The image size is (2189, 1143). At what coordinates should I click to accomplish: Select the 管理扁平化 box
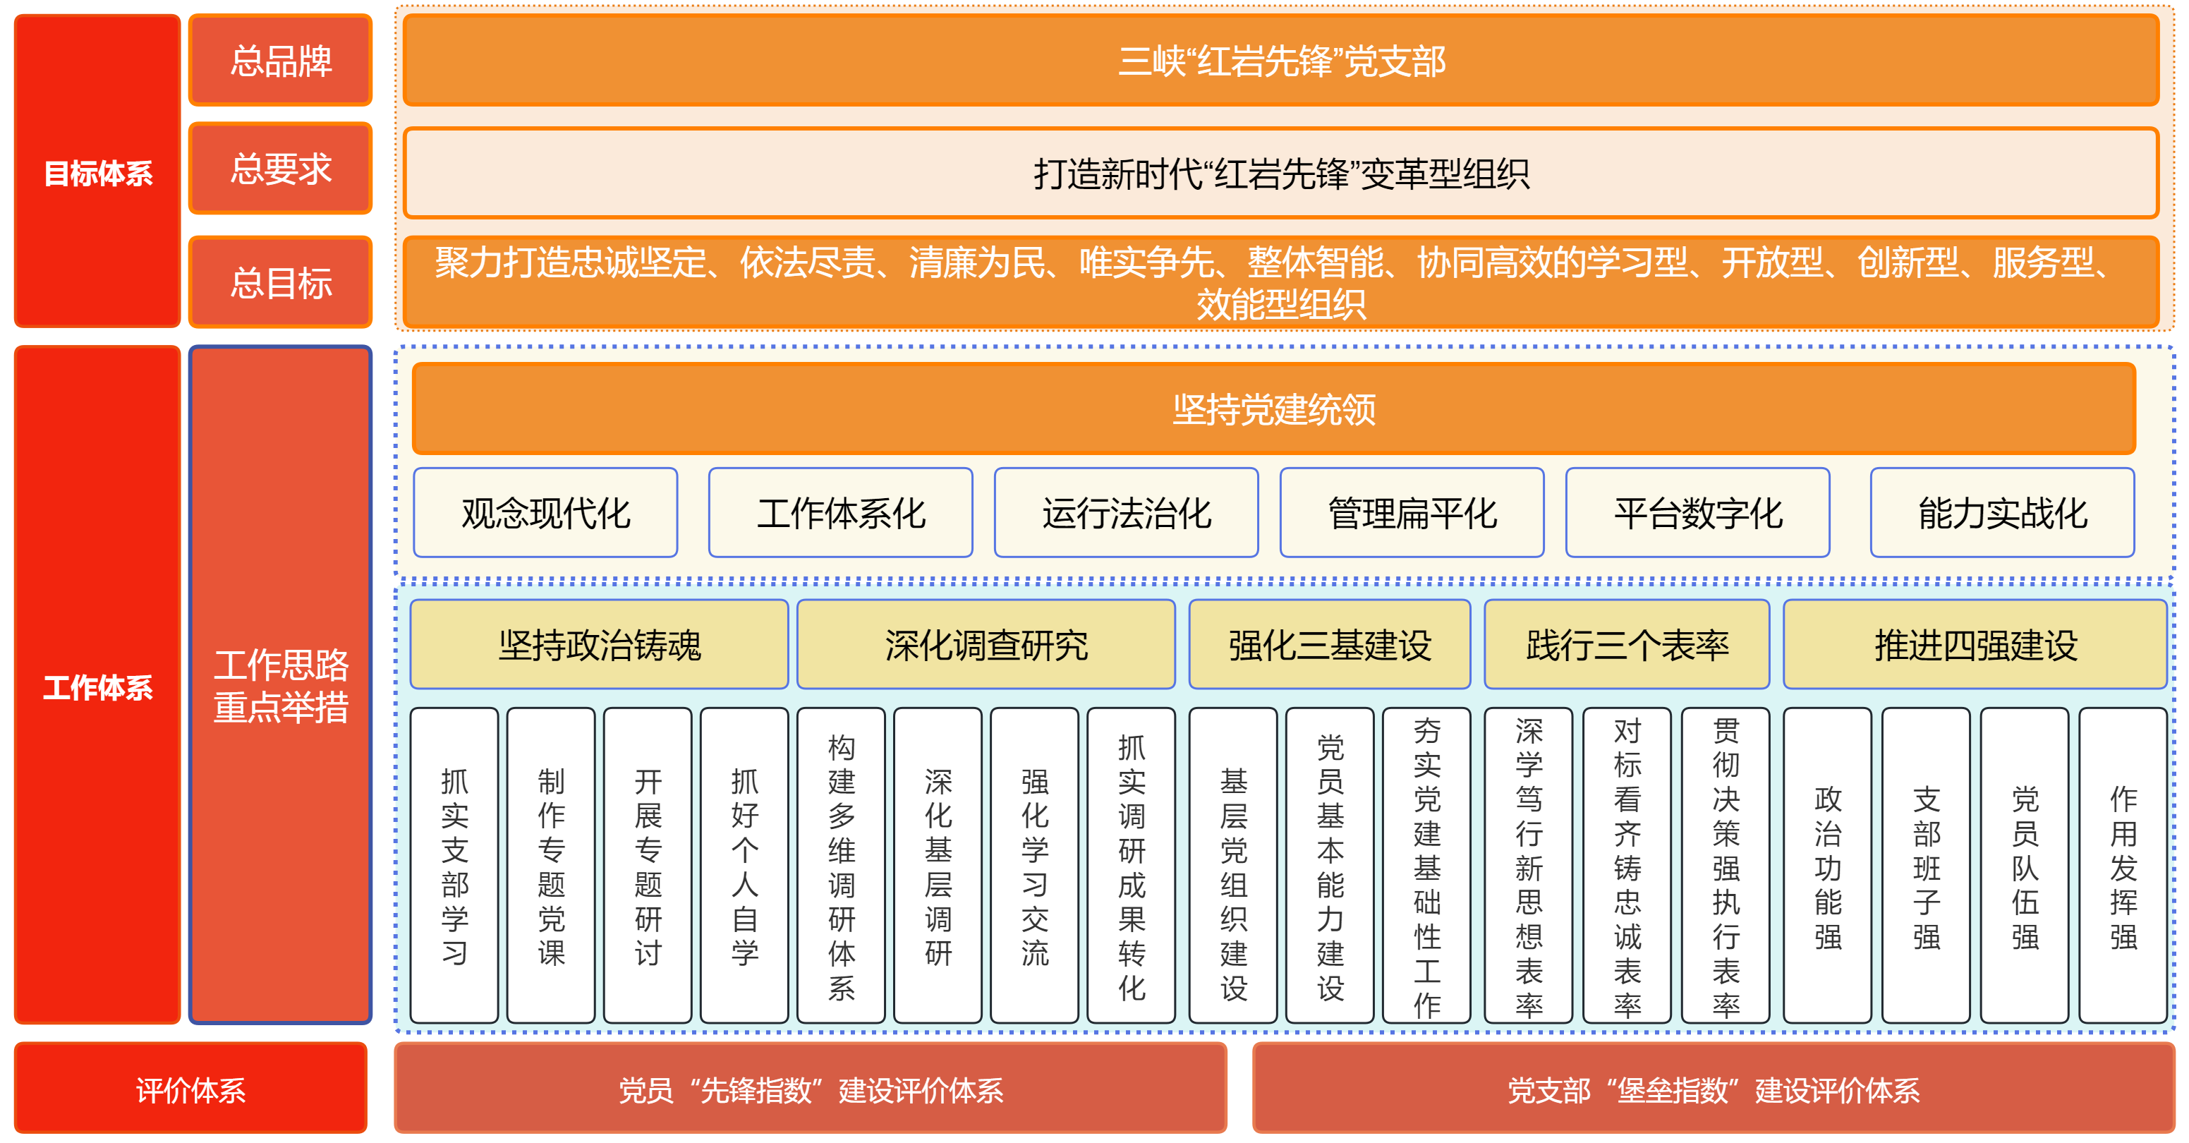[x=1412, y=512]
